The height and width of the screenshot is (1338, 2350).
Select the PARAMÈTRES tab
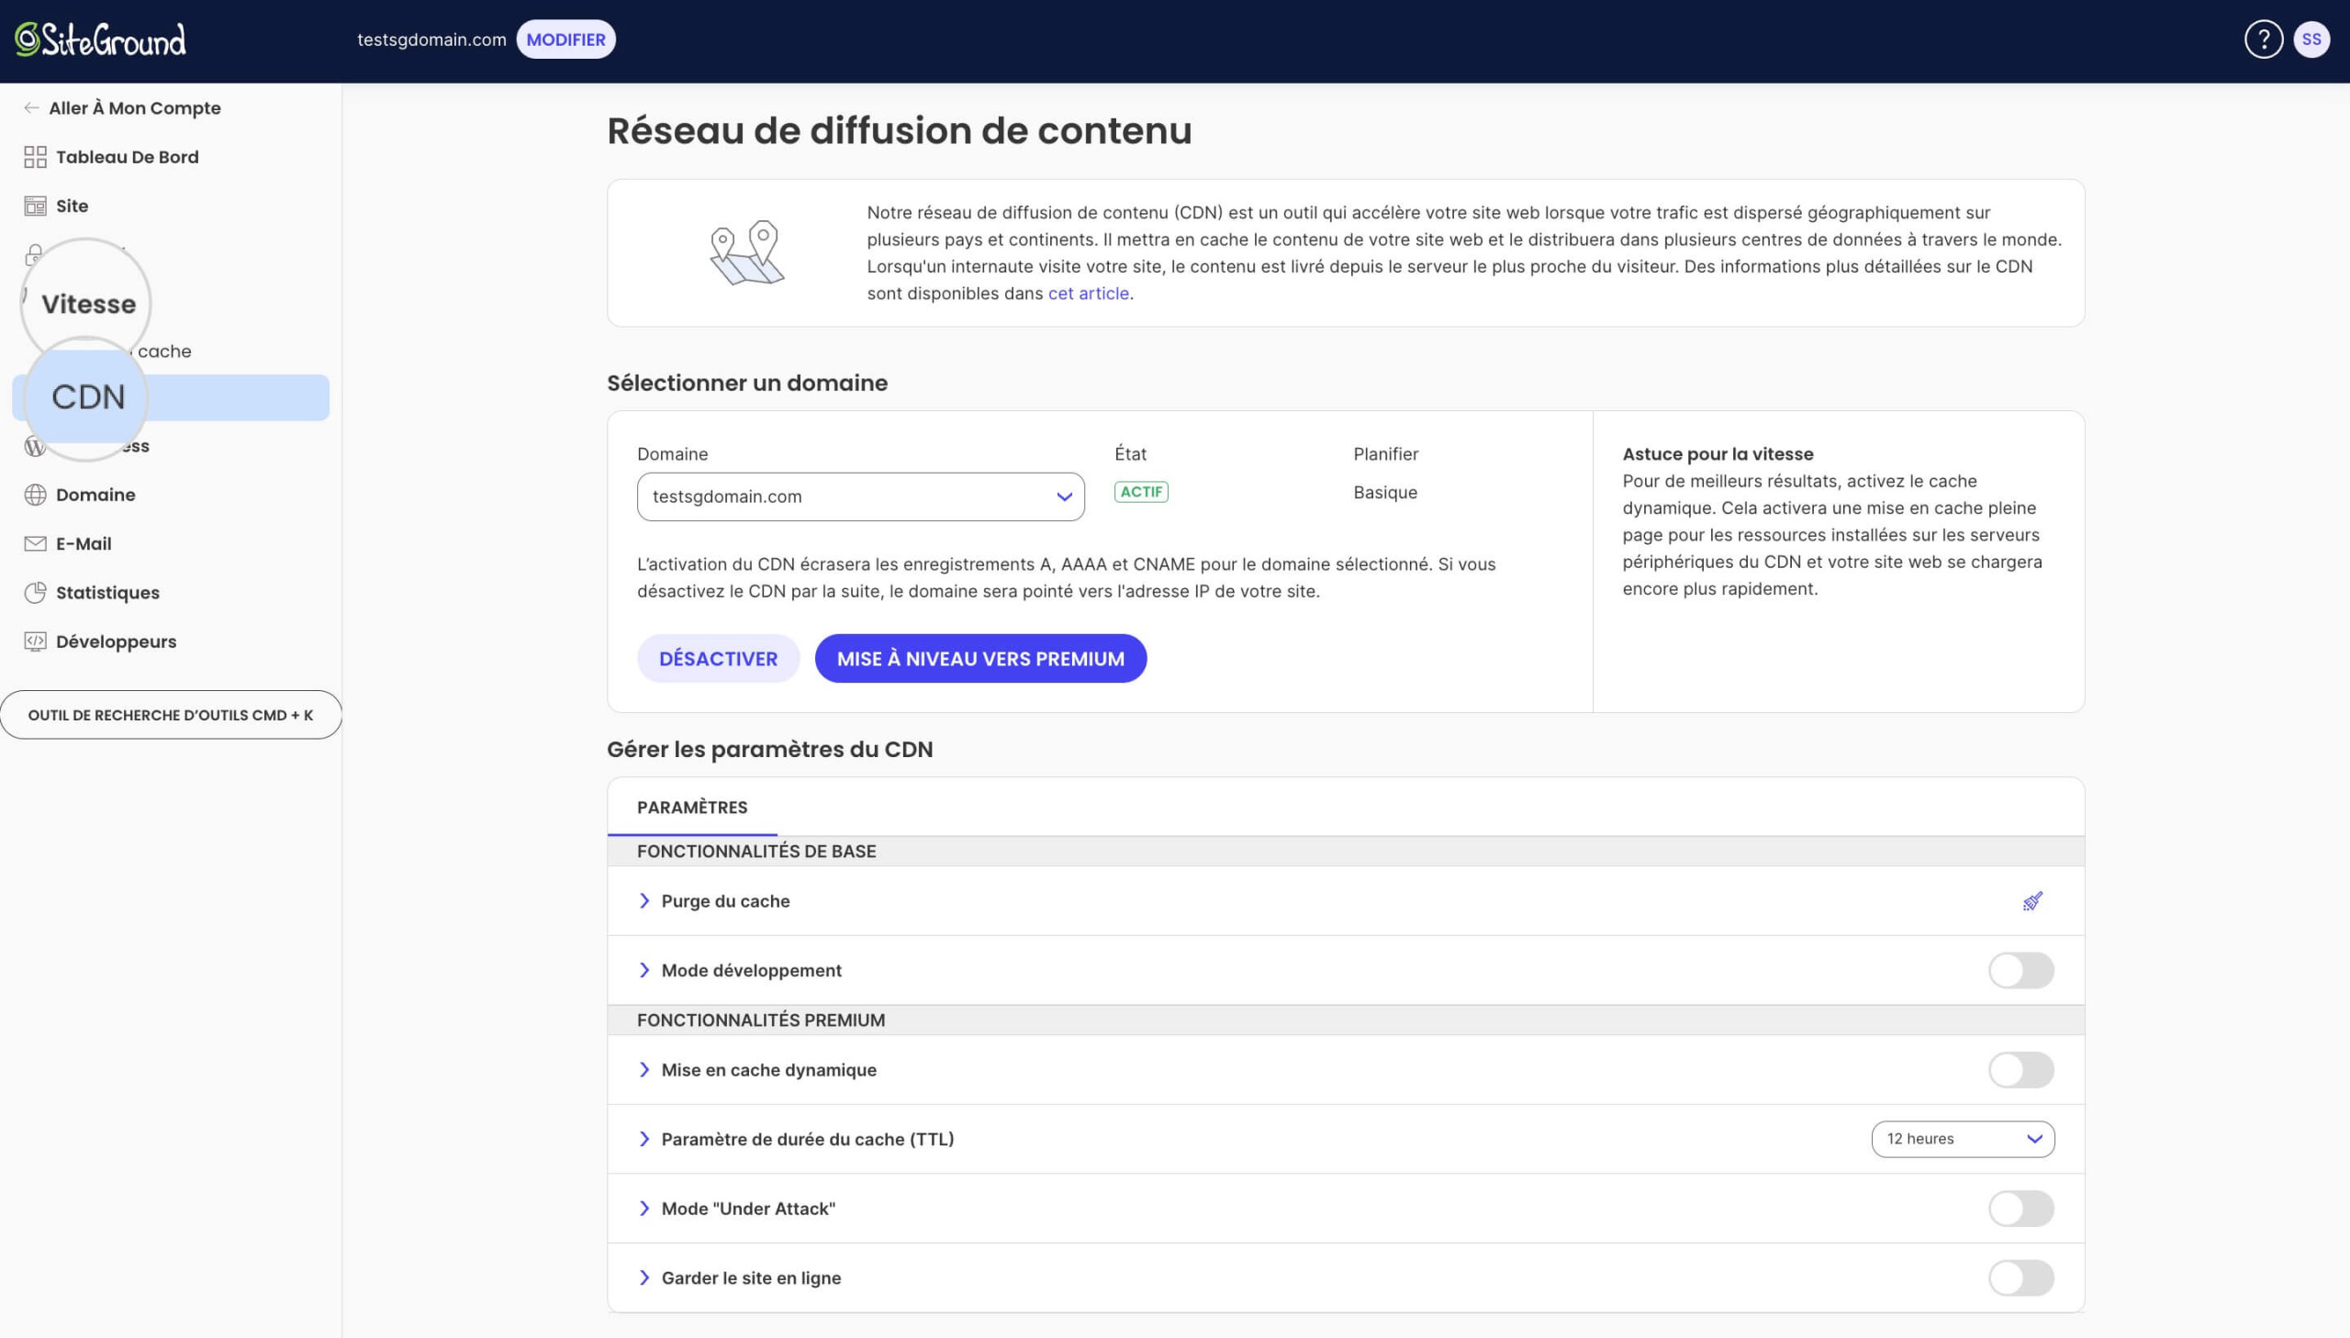(692, 807)
